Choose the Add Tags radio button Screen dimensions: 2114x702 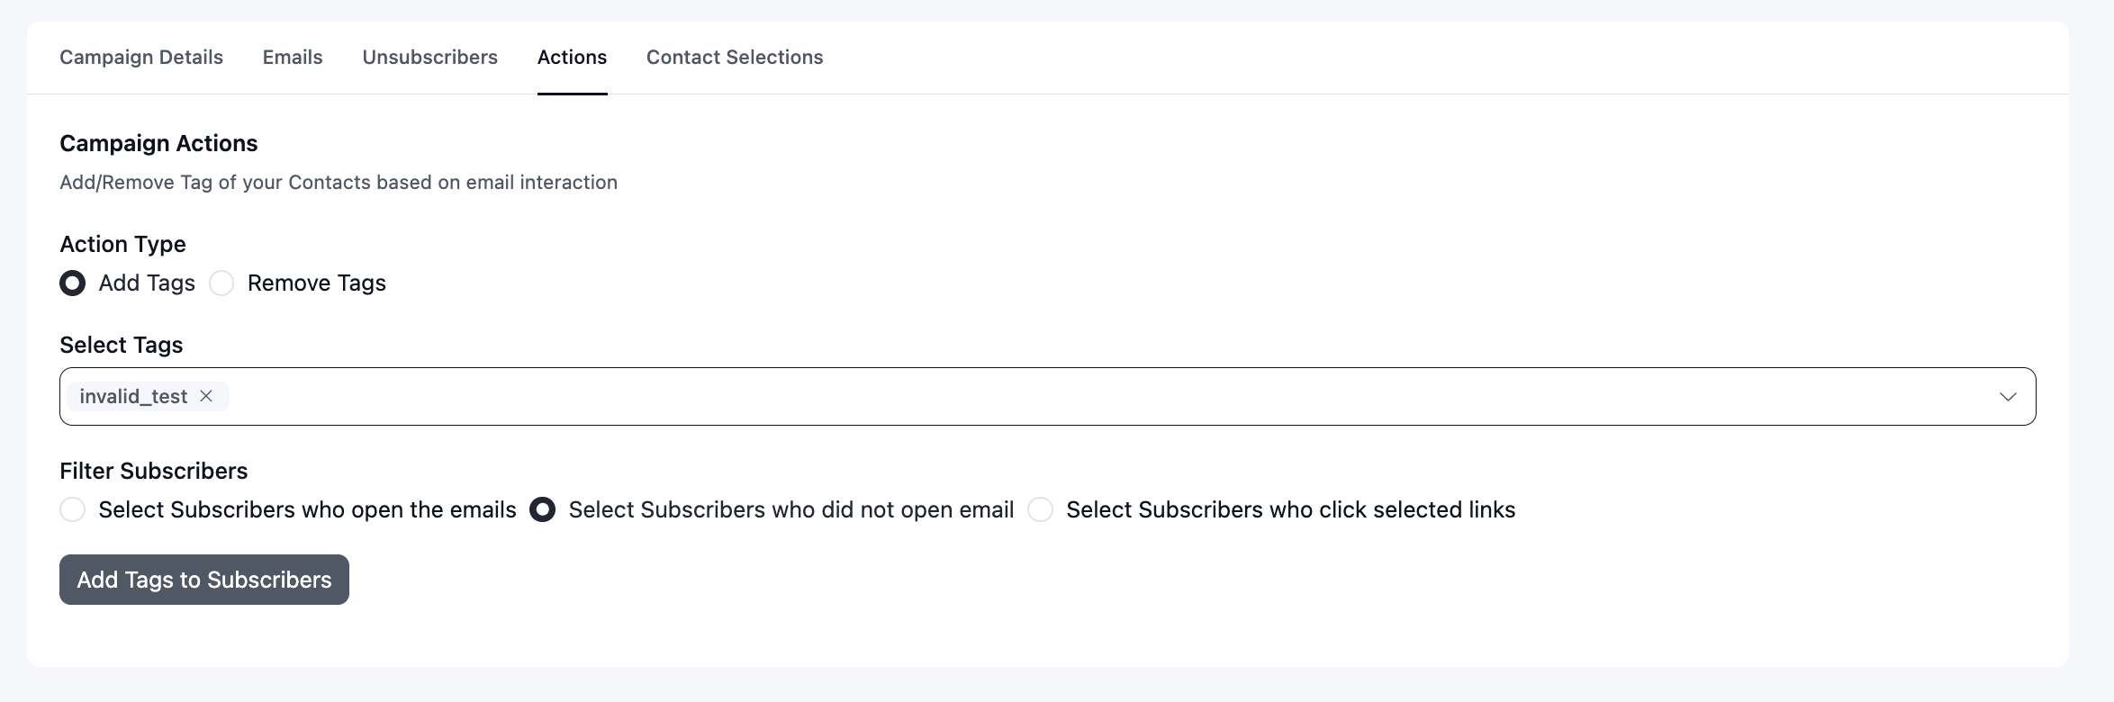click(73, 283)
